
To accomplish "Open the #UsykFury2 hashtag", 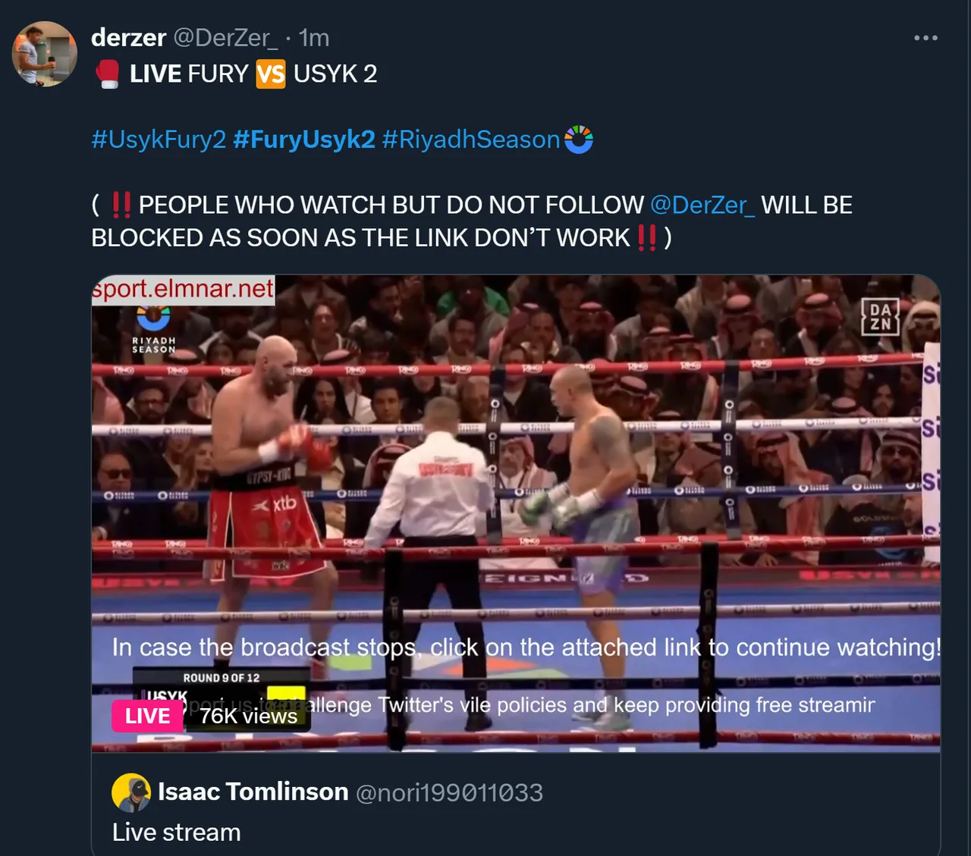I will (159, 140).
